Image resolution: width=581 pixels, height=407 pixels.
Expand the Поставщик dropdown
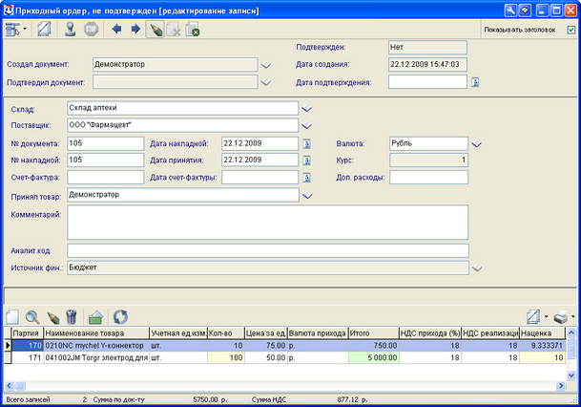[x=306, y=126]
